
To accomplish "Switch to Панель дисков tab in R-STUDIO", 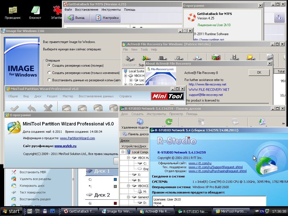I will click(136, 134).
